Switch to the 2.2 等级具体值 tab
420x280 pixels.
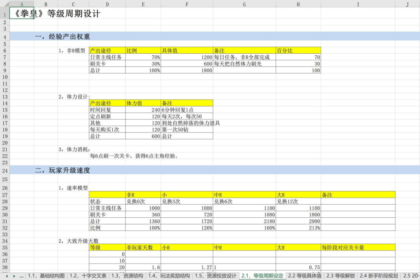(305, 276)
